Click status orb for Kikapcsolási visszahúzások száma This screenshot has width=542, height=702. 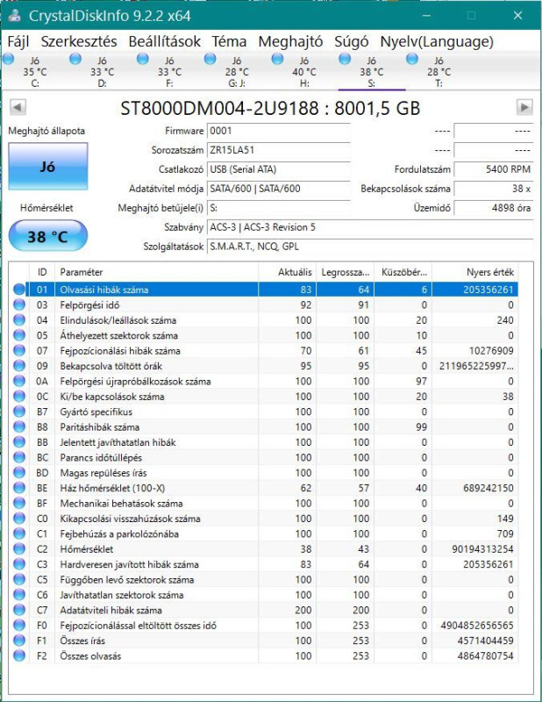pos(18,519)
